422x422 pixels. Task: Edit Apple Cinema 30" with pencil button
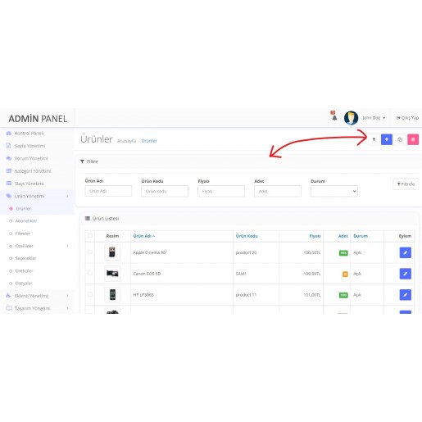tap(406, 252)
